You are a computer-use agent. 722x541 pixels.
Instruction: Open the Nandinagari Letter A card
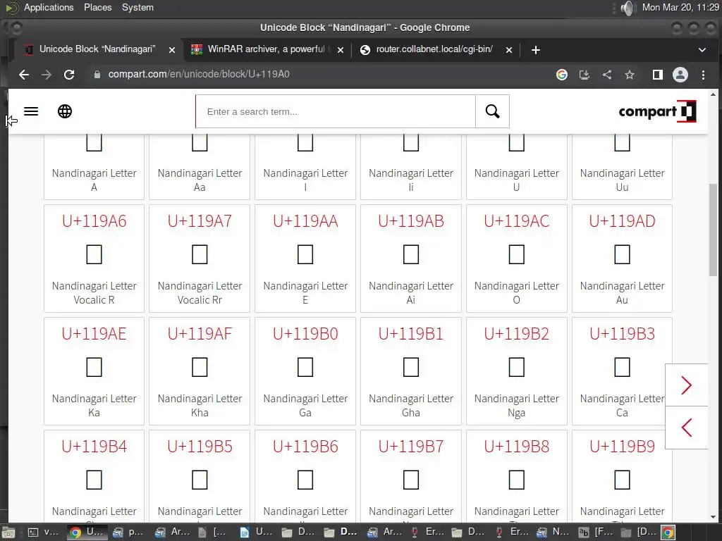click(94, 167)
